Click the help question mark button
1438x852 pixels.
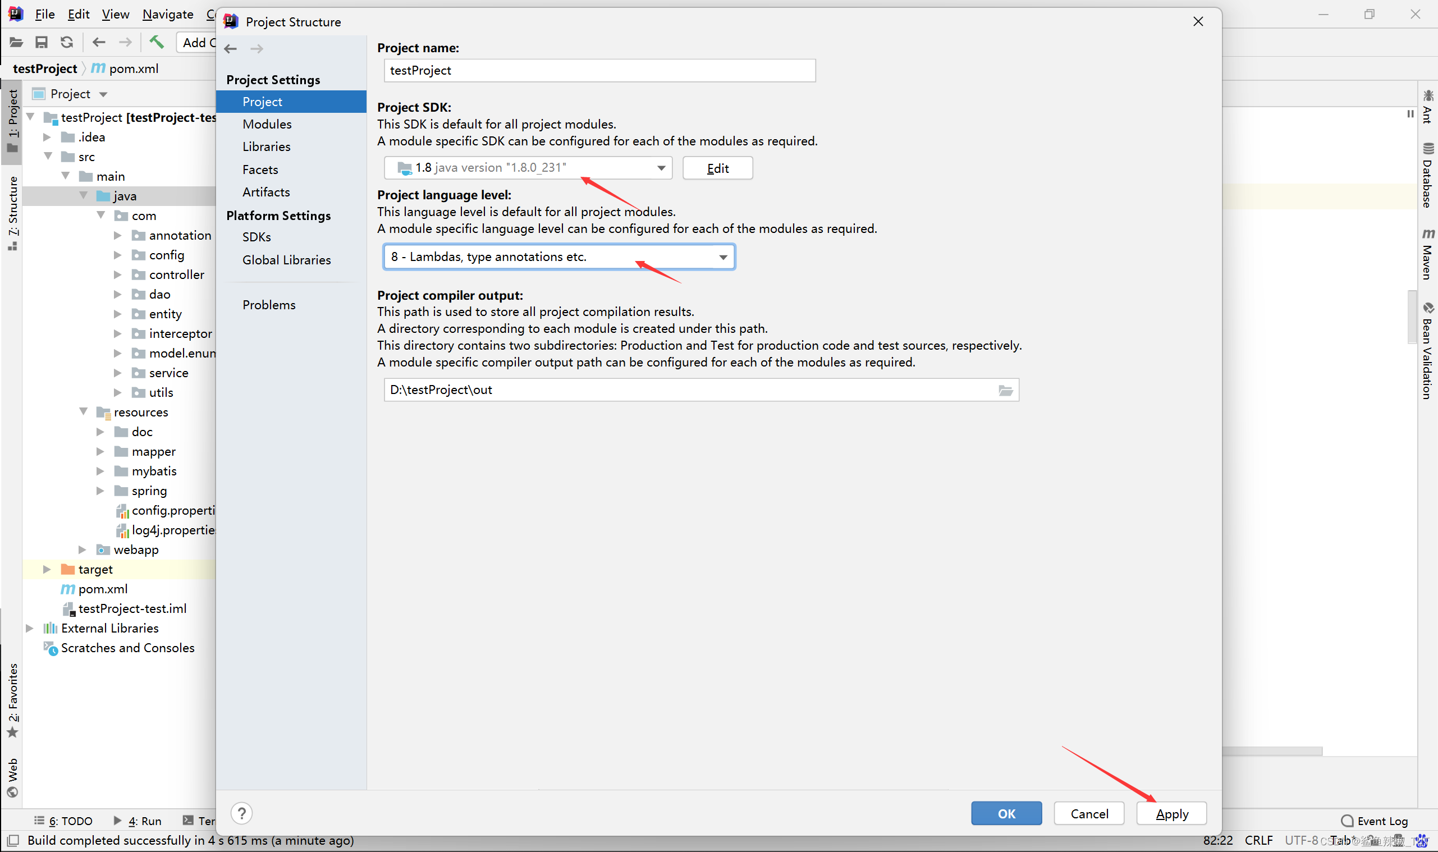point(242,813)
